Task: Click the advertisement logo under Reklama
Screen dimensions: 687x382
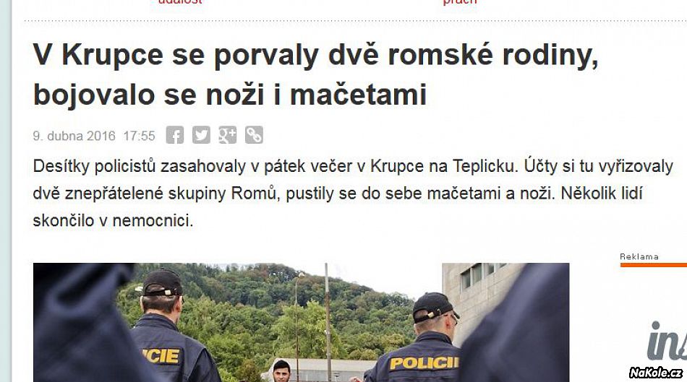Action: pos(667,340)
